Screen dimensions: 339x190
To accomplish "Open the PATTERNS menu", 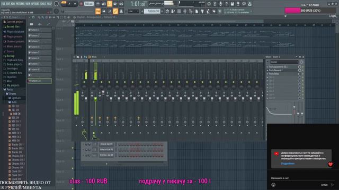I will coord(20,4).
